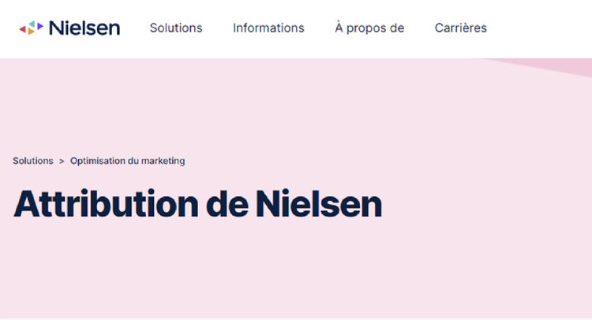Viewport: 592px width, 320px height.
Task: Click the red triangle in the Nielsen logo
Action: (22, 28)
